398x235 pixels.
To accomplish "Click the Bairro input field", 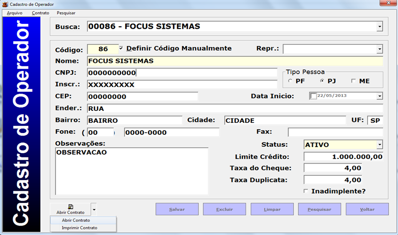I will (x=135, y=120).
